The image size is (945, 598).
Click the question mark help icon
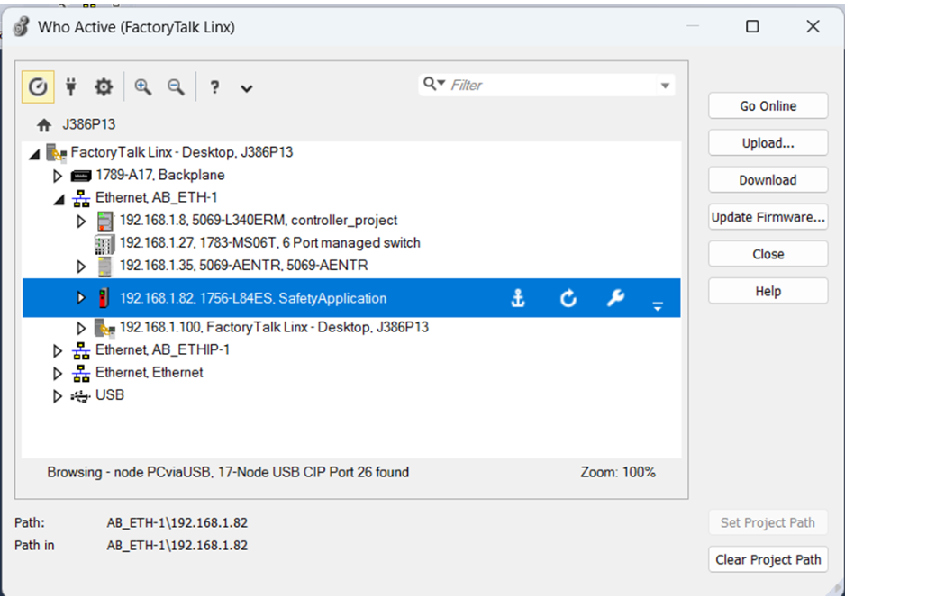(214, 87)
